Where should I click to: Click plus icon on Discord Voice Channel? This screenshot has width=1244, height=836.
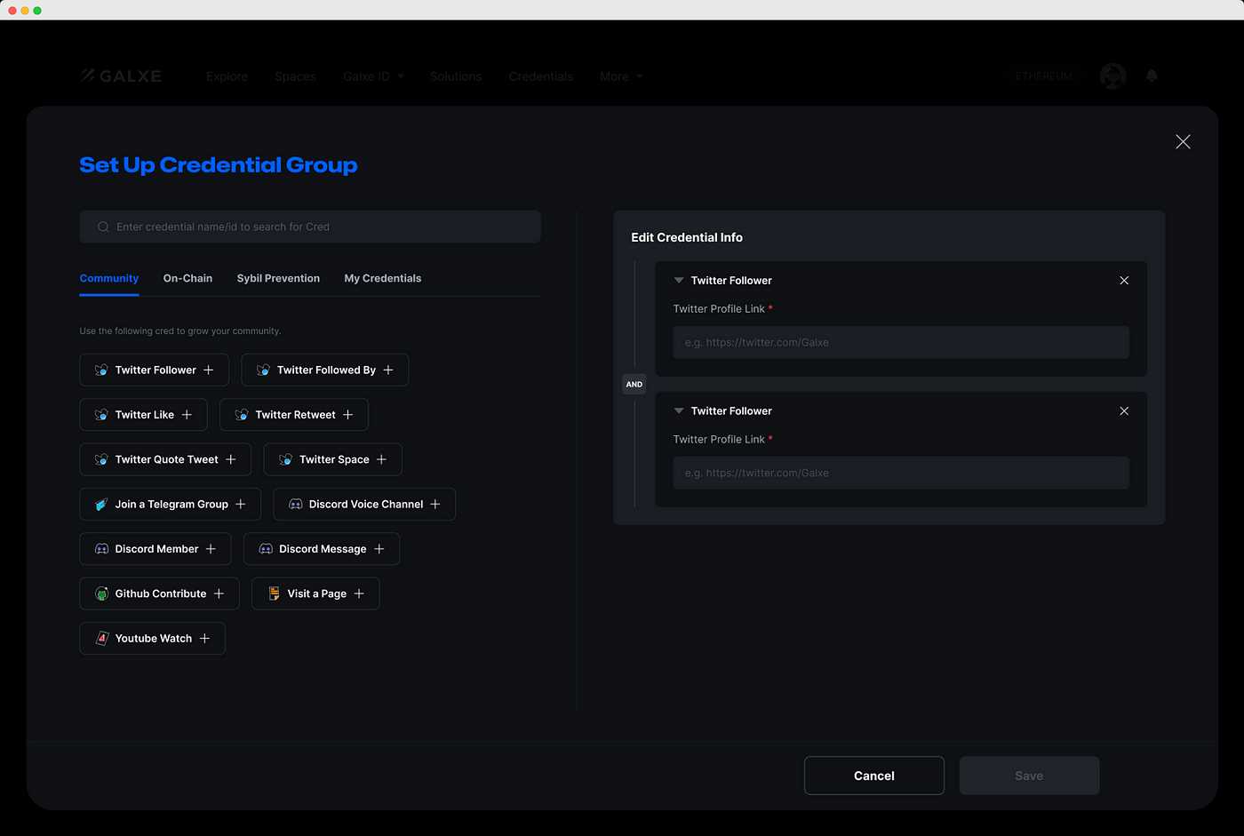[435, 504]
